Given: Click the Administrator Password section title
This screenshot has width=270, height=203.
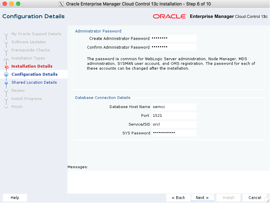Looking at the screenshot, I should click(98, 31).
